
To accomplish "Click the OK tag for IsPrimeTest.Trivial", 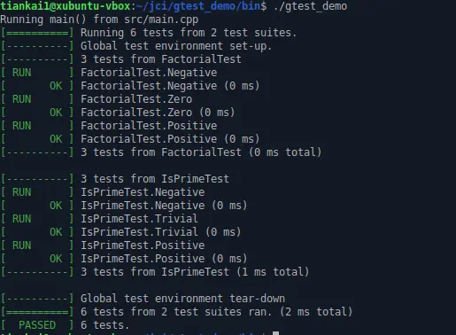I will (x=56, y=232).
